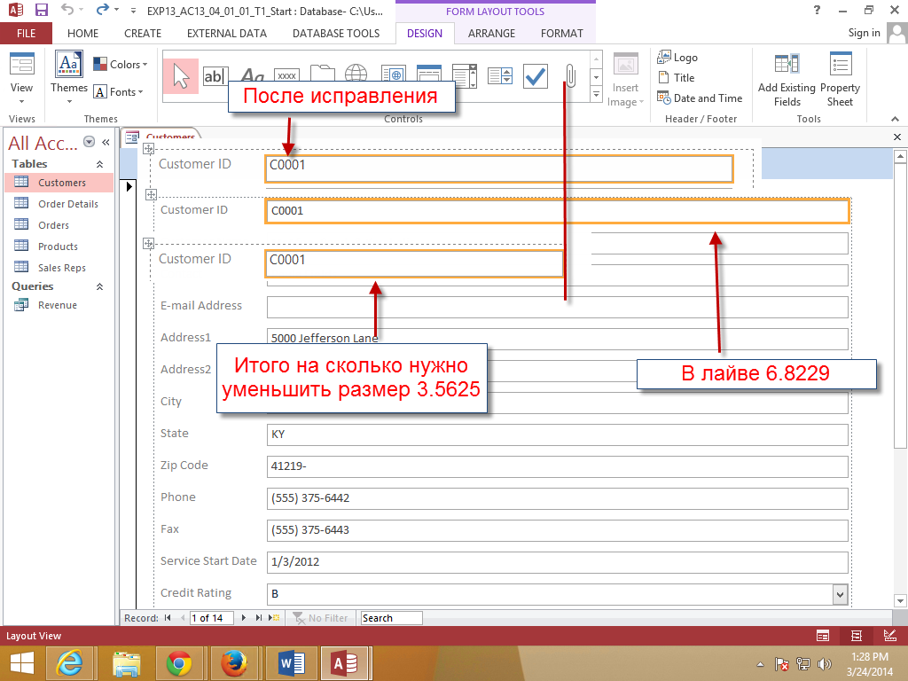Save the database with Save icon
The width and height of the screenshot is (908, 681).
[41, 10]
